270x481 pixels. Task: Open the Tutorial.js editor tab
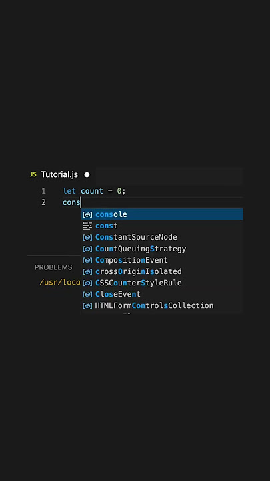61,175
